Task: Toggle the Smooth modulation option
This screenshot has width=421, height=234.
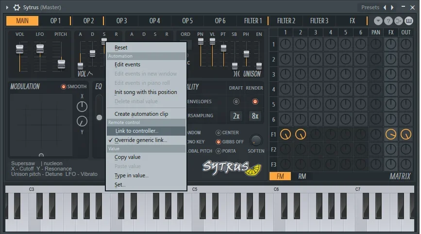Action: coord(64,87)
